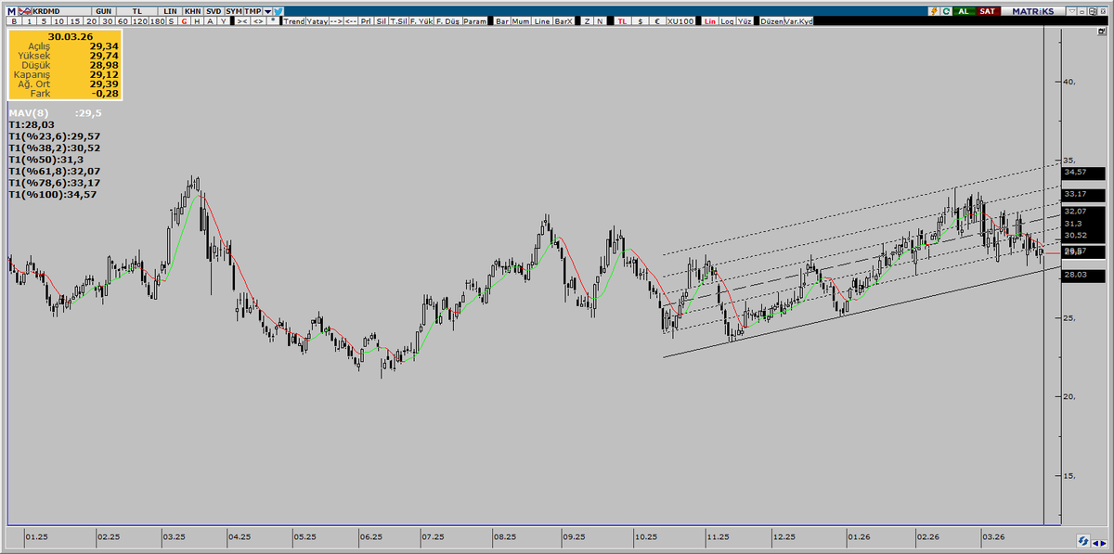
Task: Switch chart style to Mum candlesticks
Action: [521, 21]
